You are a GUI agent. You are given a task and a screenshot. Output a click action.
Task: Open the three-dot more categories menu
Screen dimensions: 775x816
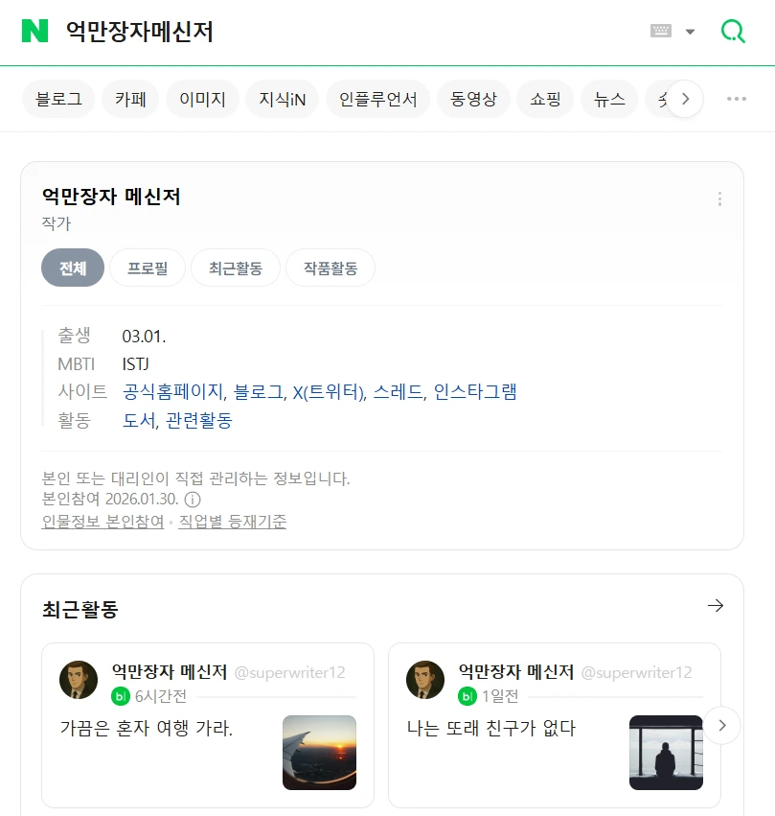point(736,99)
